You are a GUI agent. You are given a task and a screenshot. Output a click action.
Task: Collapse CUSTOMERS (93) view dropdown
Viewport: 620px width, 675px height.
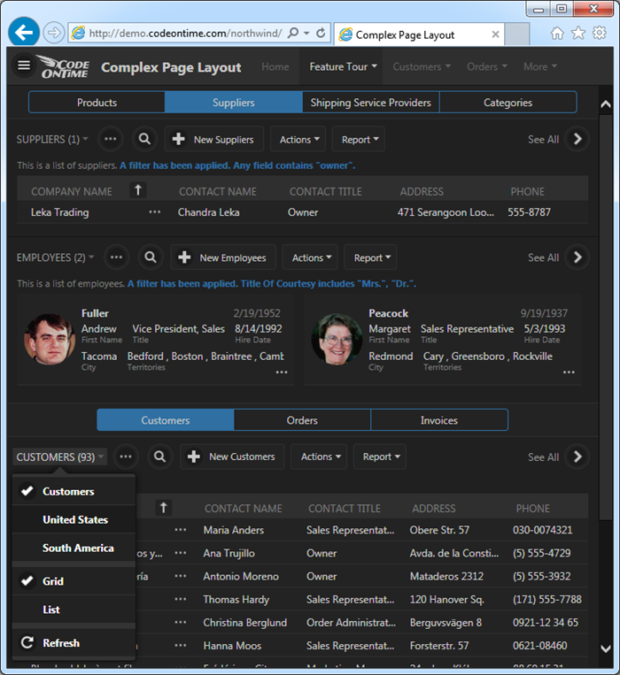click(x=60, y=456)
